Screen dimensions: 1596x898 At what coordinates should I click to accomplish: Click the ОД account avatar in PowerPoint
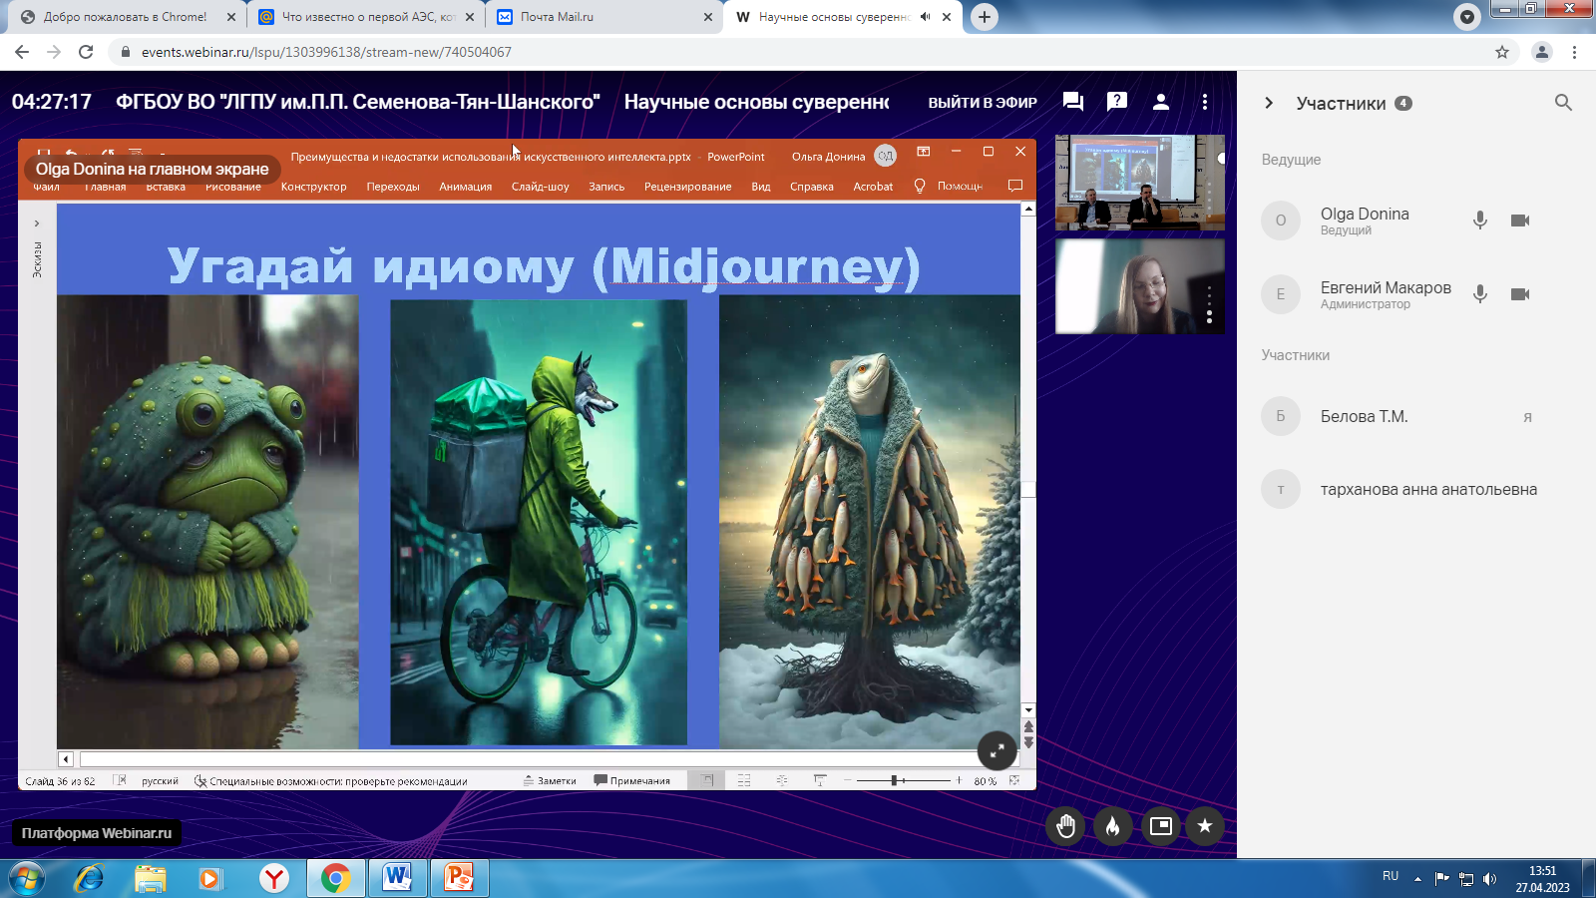click(886, 156)
